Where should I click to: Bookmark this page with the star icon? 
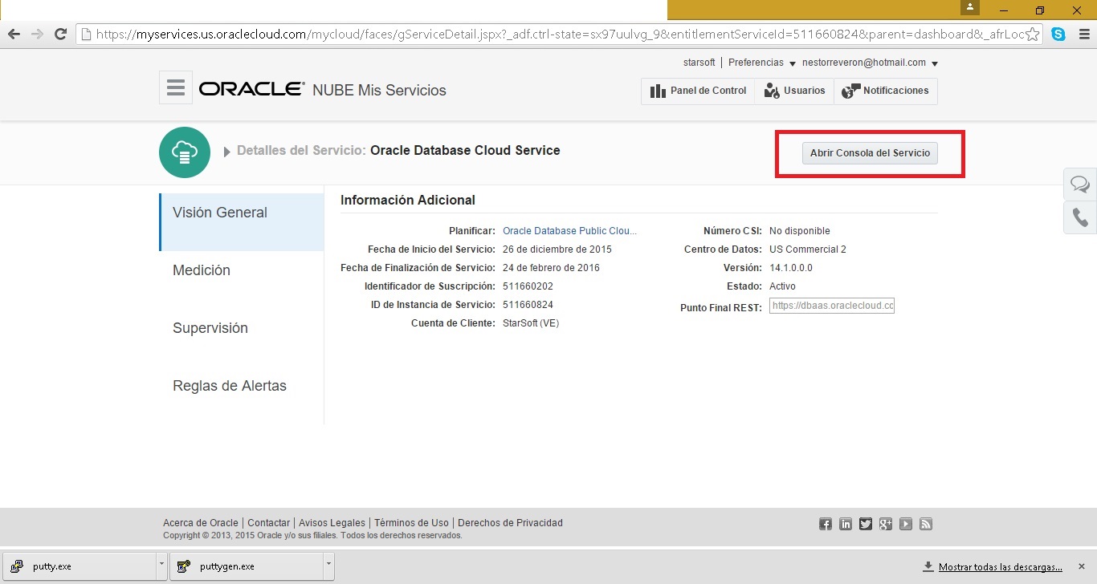pyautogui.click(x=1033, y=34)
